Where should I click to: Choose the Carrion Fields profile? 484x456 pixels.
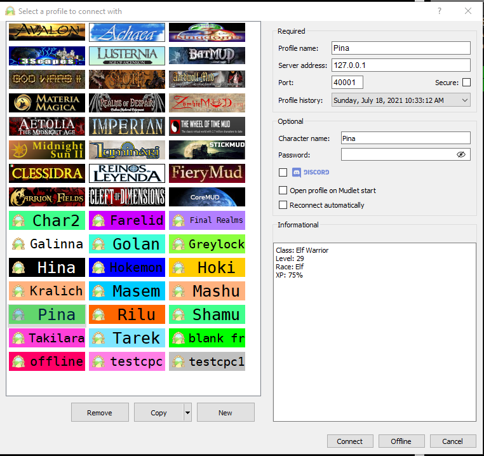[x=47, y=197]
